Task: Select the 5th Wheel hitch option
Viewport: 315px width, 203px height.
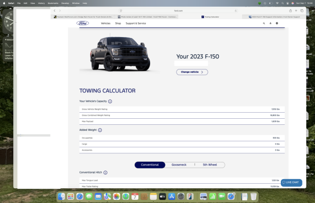Action: click(210, 165)
